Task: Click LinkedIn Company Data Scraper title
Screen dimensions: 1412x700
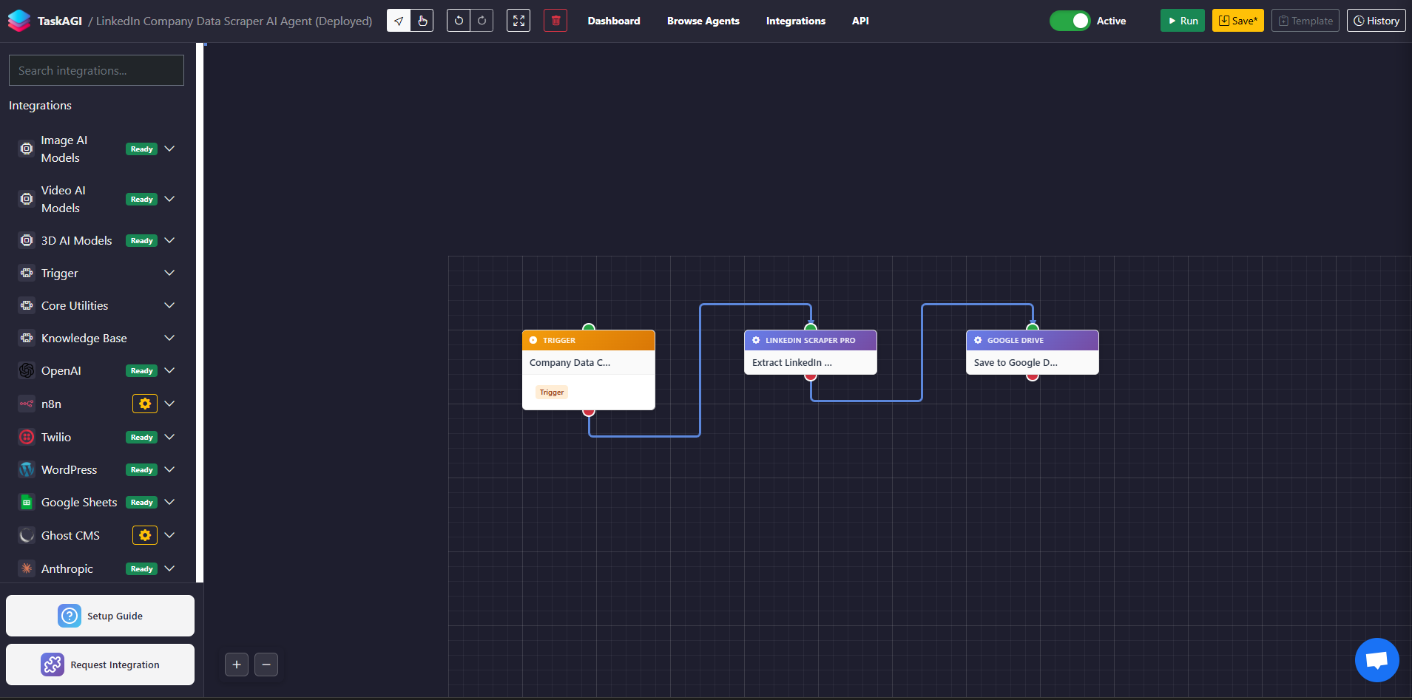Action: (x=234, y=21)
